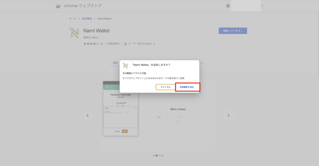Click the user count person icon
This screenshot has width=319, height=166.
tap(125, 44)
